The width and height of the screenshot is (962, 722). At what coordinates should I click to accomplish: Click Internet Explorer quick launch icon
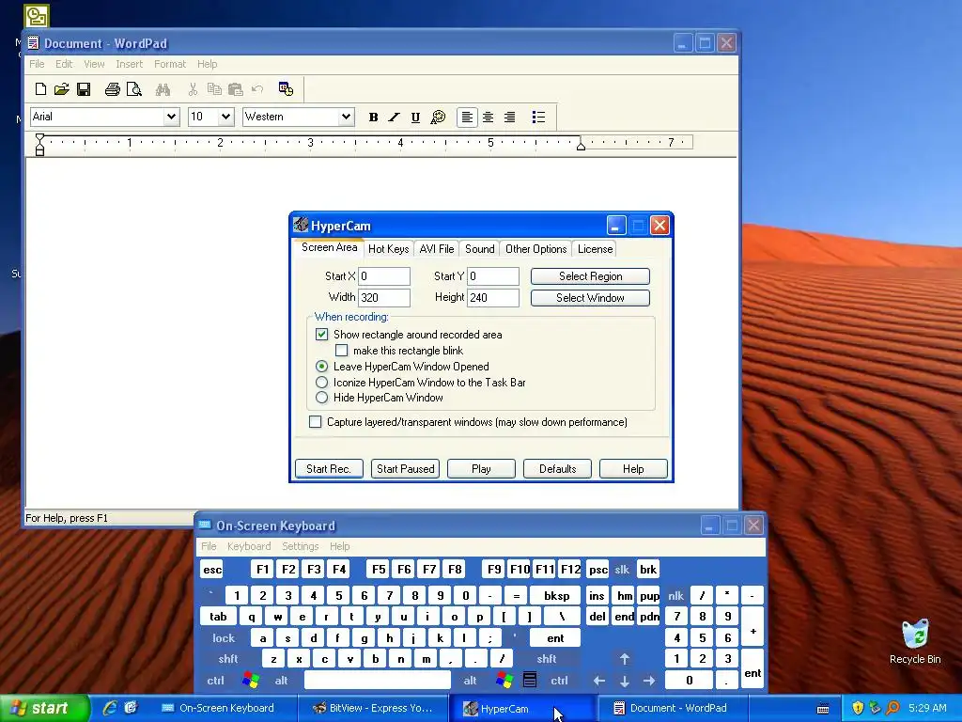(110, 707)
